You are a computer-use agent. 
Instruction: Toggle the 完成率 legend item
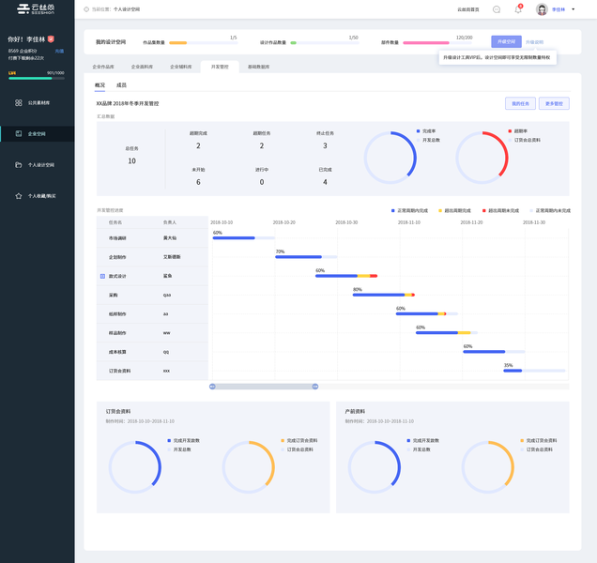click(x=426, y=131)
